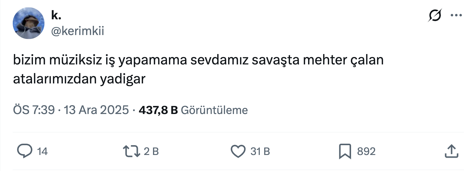Open the three-dot more options menu
475x171 pixels.
click(456, 15)
